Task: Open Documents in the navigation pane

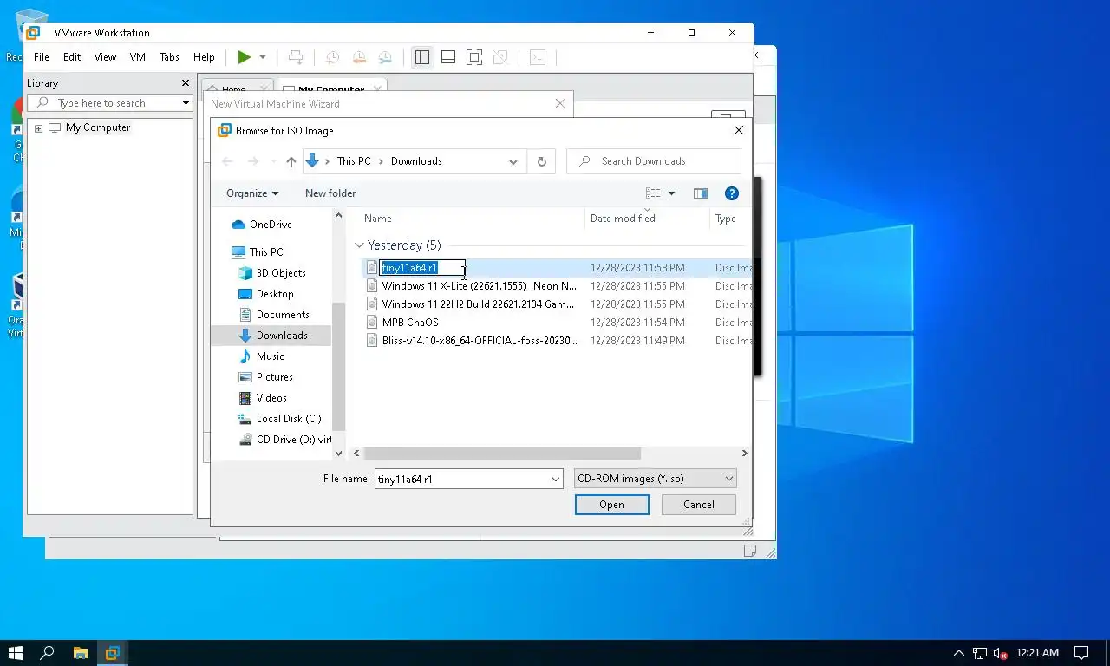Action: 282,315
